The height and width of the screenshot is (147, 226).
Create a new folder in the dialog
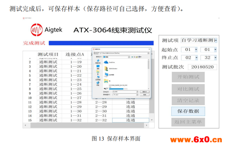pyautogui.click(x=137, y=57)
